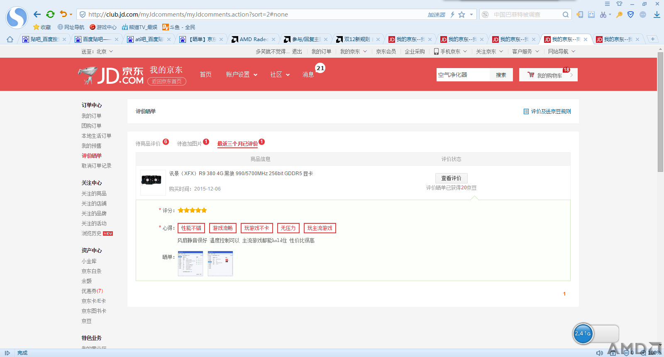Open the skin T-shirt icon

point(619,4)
